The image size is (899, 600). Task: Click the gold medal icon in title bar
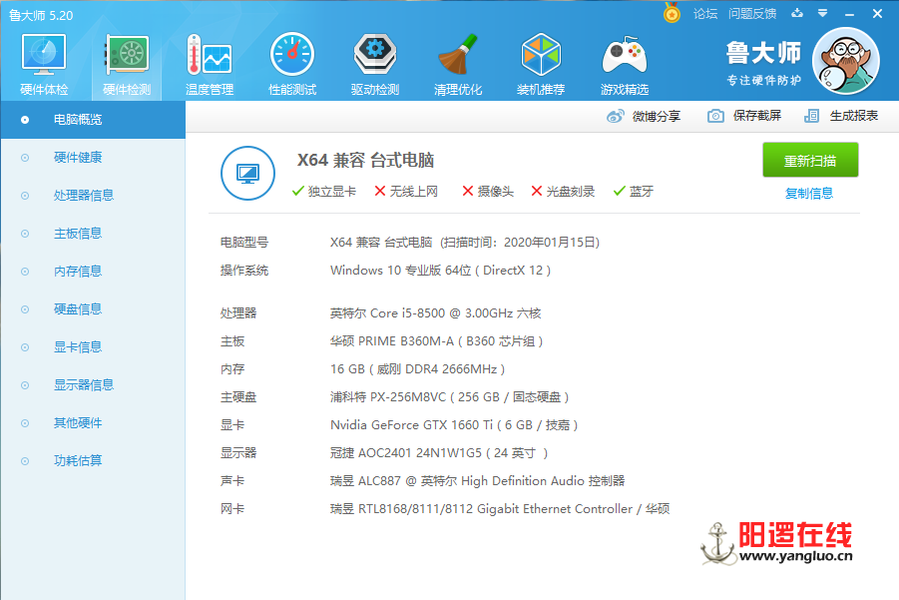[672, 12]
